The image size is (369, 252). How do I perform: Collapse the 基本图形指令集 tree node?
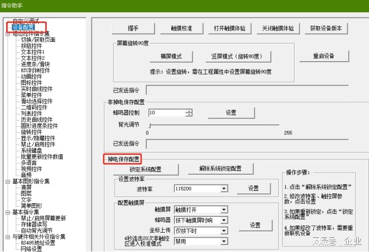pos(8,181)
